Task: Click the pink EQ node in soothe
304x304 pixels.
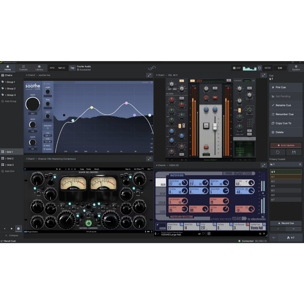Action: point(126,103)
